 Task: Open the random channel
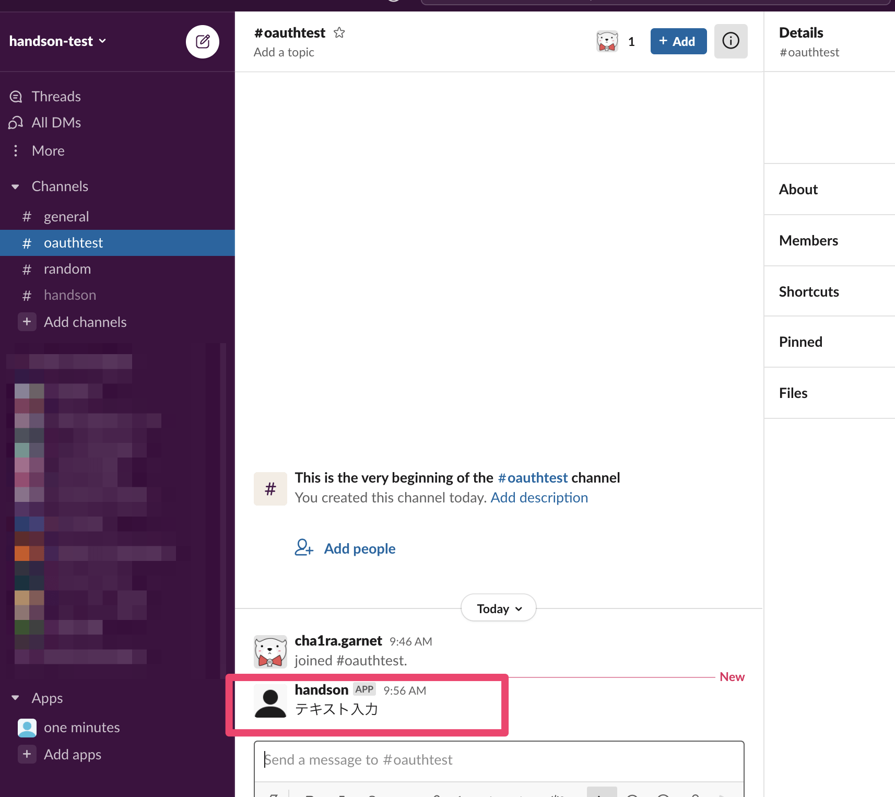click(117, 269)
